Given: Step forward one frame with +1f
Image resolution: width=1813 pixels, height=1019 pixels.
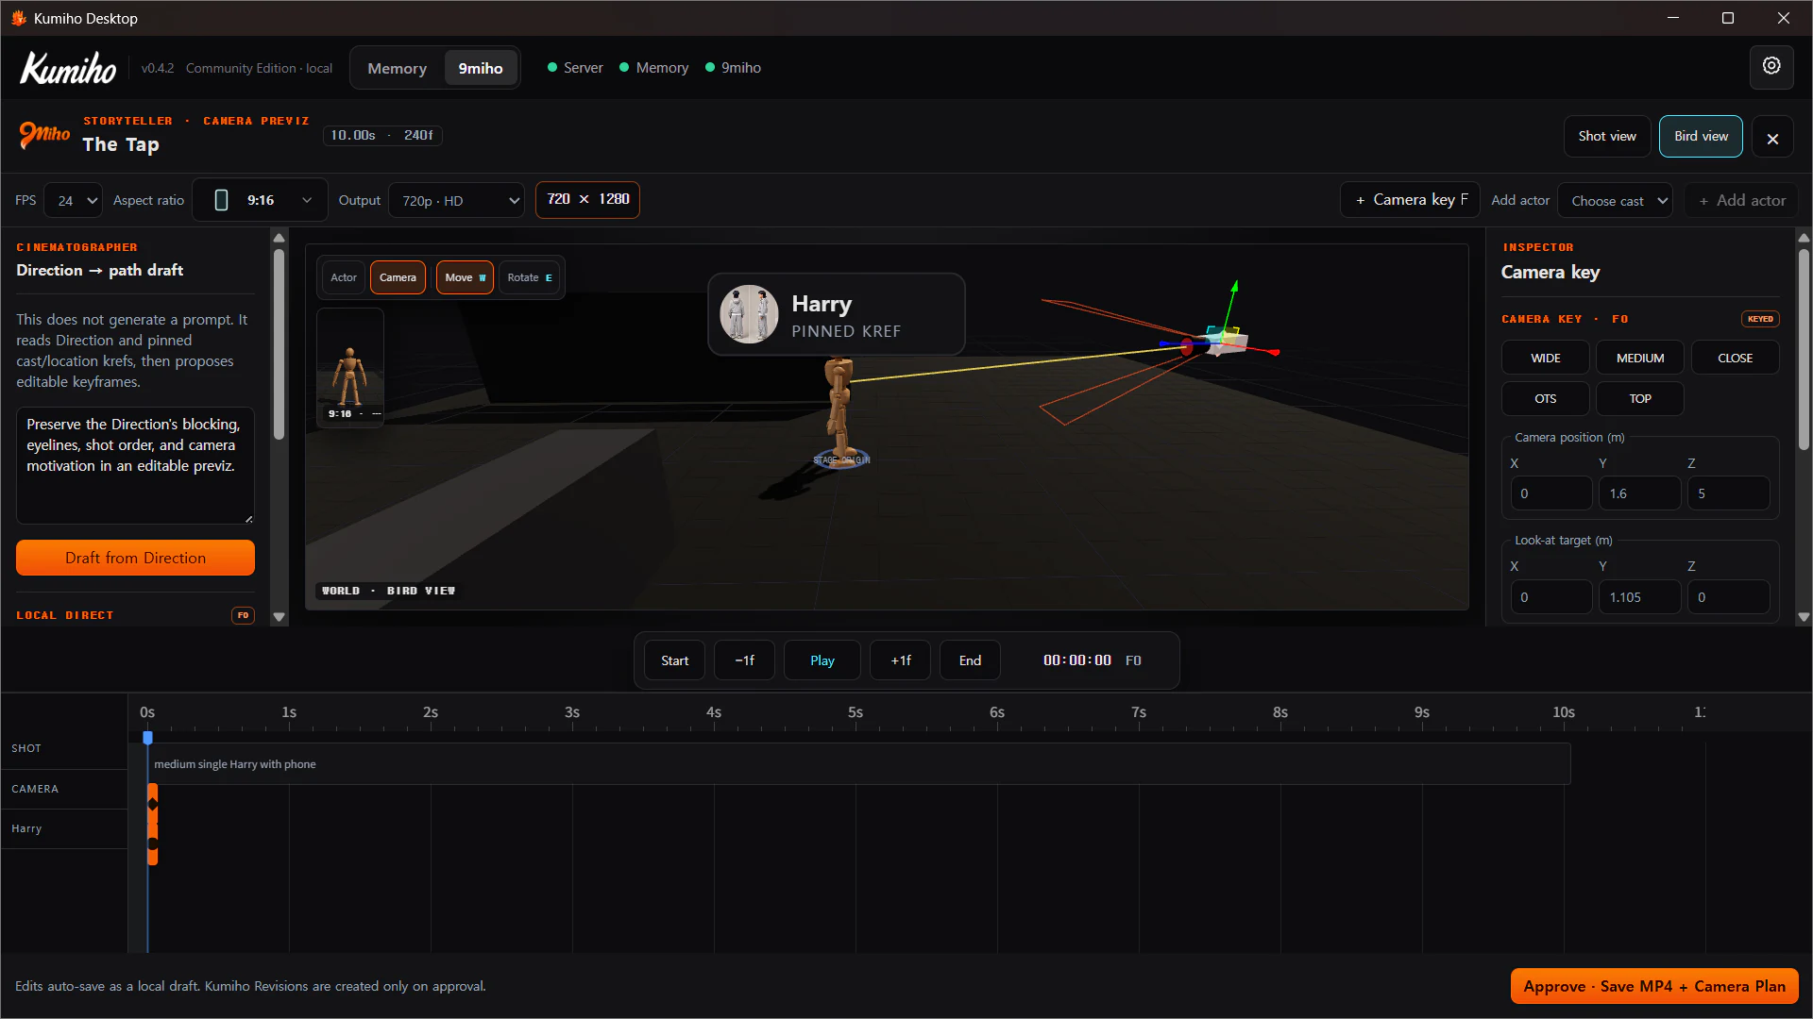Looking at the screenshot, I should coord(900,660).
